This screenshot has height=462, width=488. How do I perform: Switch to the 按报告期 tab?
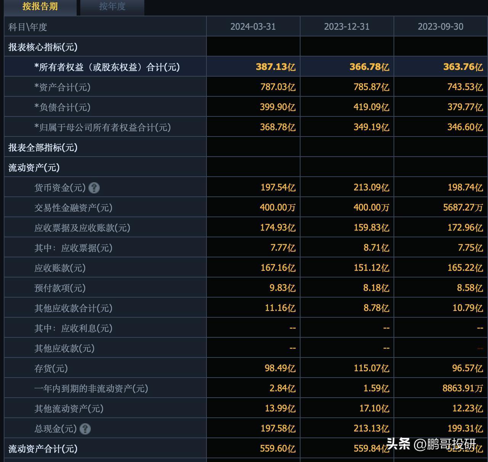point(40,7)
